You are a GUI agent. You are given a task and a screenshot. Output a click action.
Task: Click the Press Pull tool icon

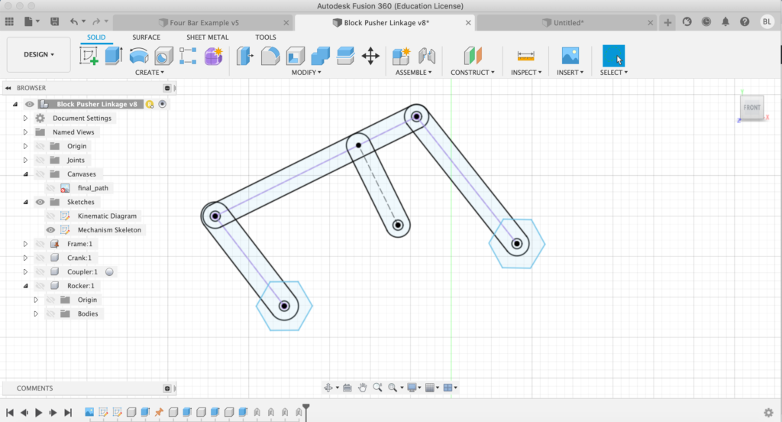pyautogui.click(x=245, y=56)
